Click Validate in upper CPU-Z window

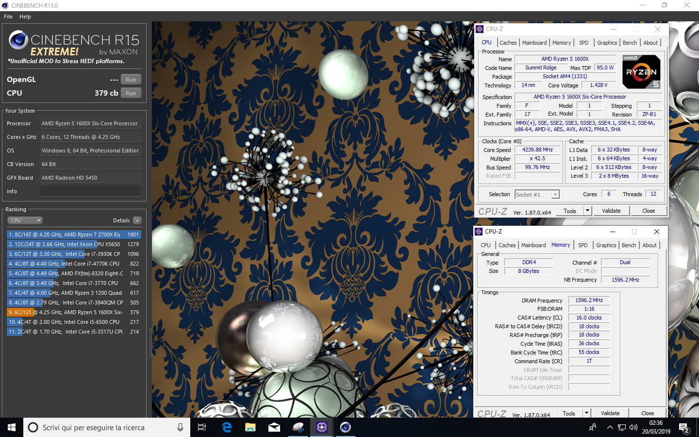pos(611,211)
